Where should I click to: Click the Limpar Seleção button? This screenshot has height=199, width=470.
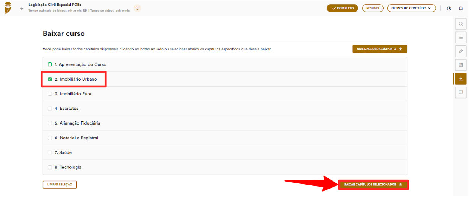tap(60, 185)
